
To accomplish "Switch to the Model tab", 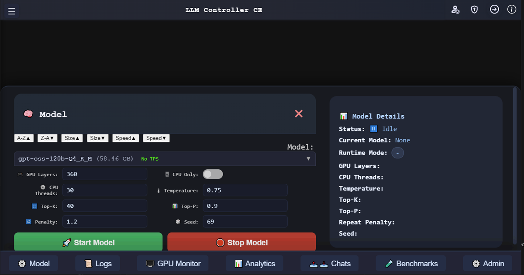I will (x=34, y=264).
